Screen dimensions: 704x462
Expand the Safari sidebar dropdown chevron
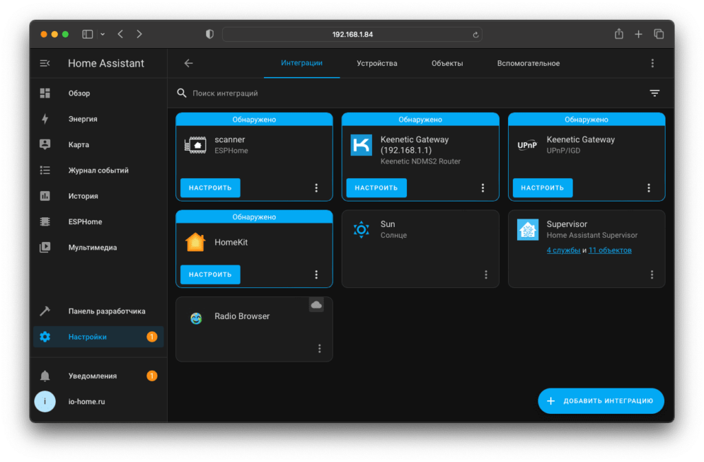103,34
